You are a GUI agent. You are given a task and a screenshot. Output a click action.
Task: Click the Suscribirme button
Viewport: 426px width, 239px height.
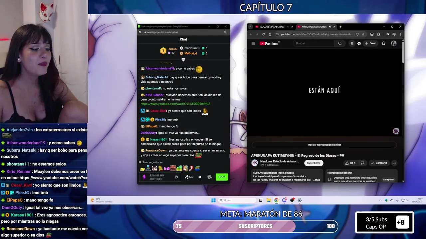314,163
